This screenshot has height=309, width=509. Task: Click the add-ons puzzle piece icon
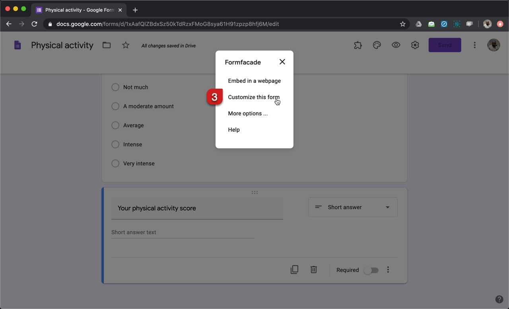tap(357, 45)
